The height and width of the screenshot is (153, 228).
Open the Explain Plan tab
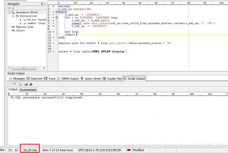(x=112, y=79)
